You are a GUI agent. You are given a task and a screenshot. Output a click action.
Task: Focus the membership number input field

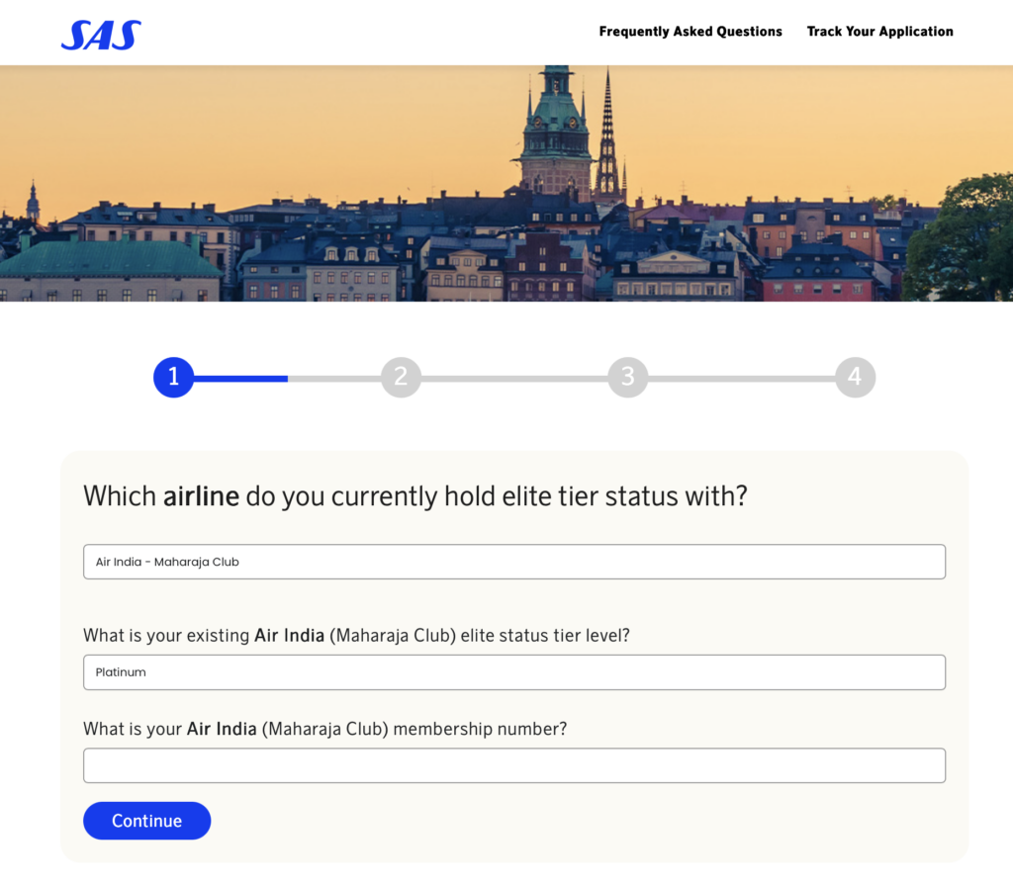tap(514, 765)
